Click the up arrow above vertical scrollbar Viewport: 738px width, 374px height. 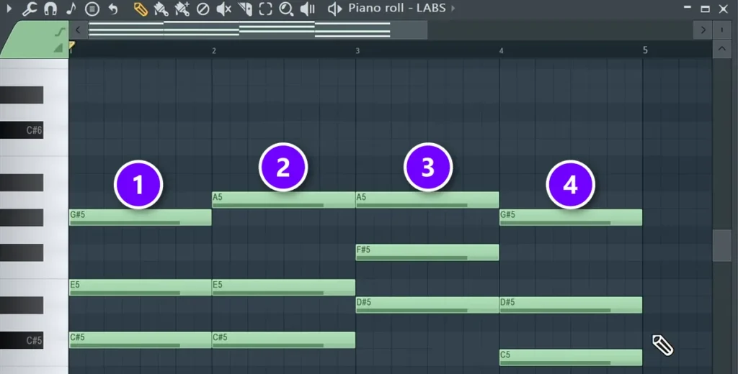722,49
